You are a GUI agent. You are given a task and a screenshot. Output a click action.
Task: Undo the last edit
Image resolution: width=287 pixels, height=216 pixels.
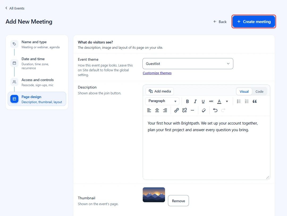[x=215, y=110]
